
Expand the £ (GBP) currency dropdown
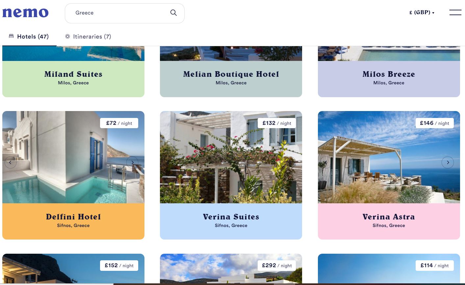tap(422, 13)
